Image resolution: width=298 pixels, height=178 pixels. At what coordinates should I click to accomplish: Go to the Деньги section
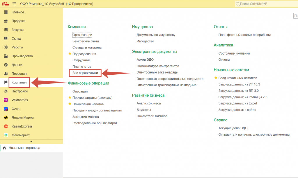[x=17, y=65]
